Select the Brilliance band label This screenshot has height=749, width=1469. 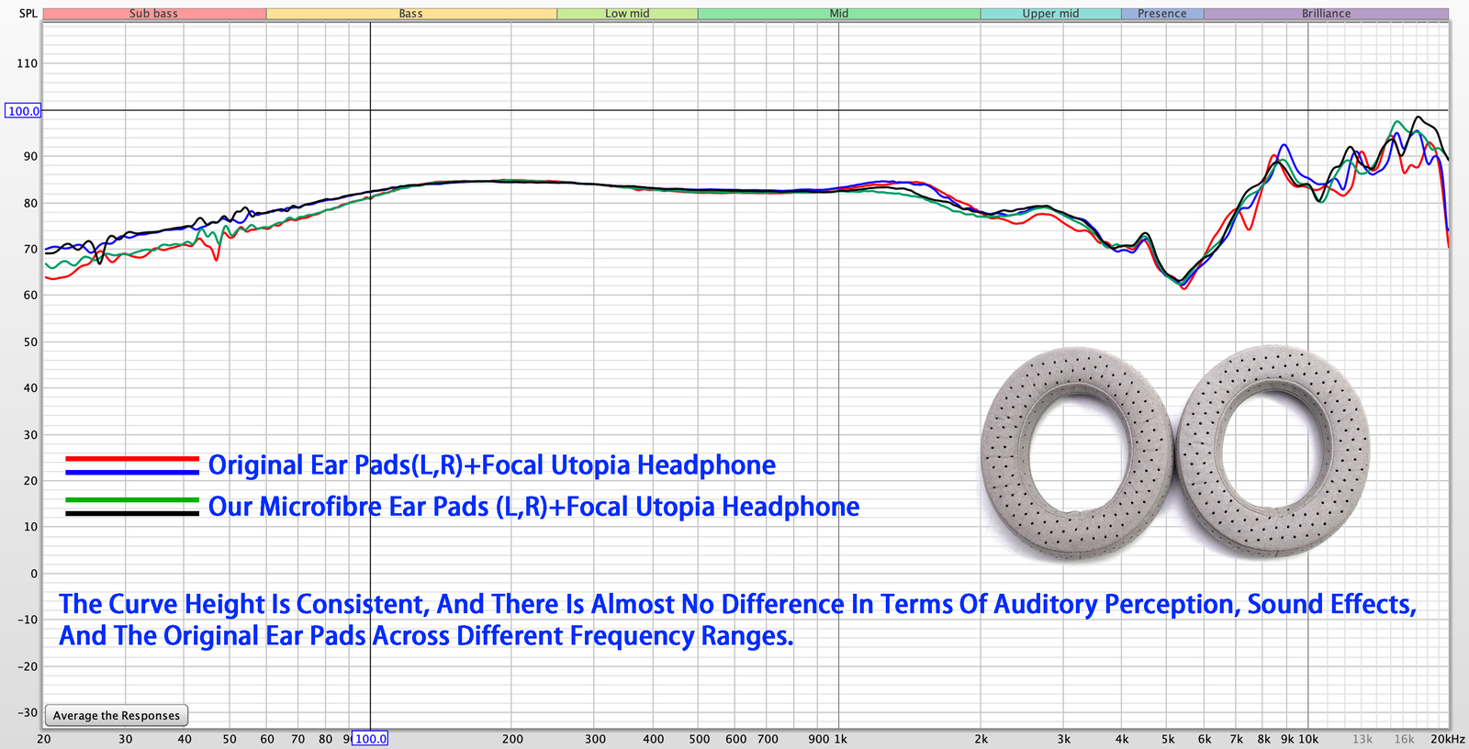click(x=1327, y=14)
